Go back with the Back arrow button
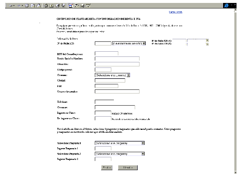This screenshot has width=238, height=176. (11, 5)
